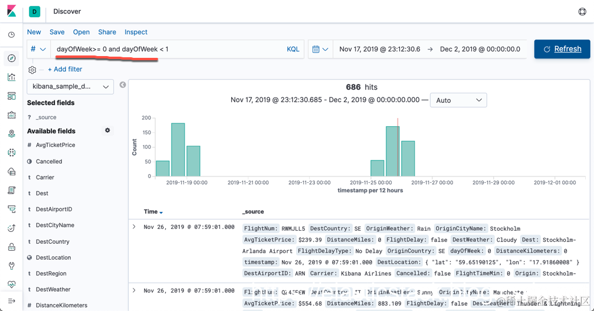Expand the second Nov 26 document row

pos(134,290)
